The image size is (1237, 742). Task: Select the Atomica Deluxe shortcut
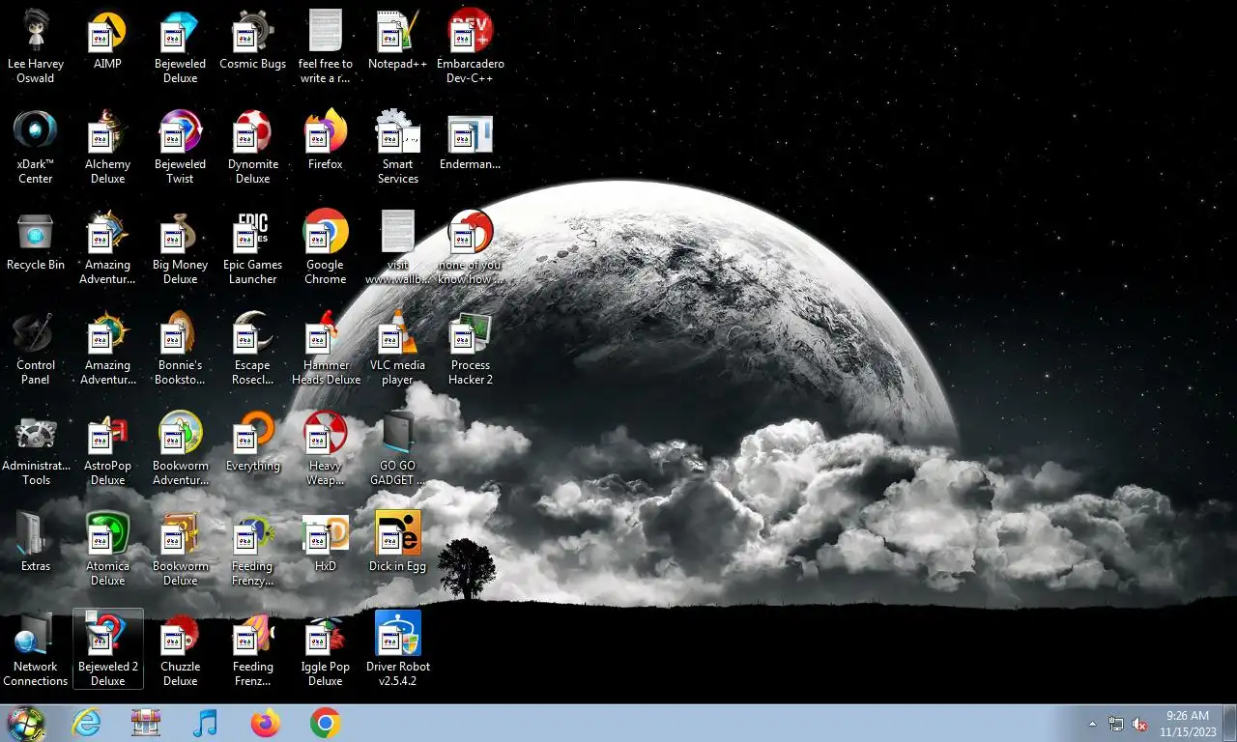click(x=107, y=549)
